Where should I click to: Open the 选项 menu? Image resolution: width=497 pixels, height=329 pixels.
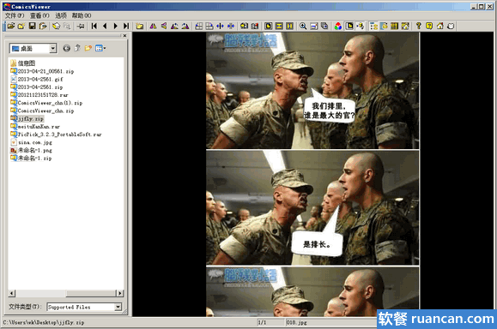(x=61, y=15)
